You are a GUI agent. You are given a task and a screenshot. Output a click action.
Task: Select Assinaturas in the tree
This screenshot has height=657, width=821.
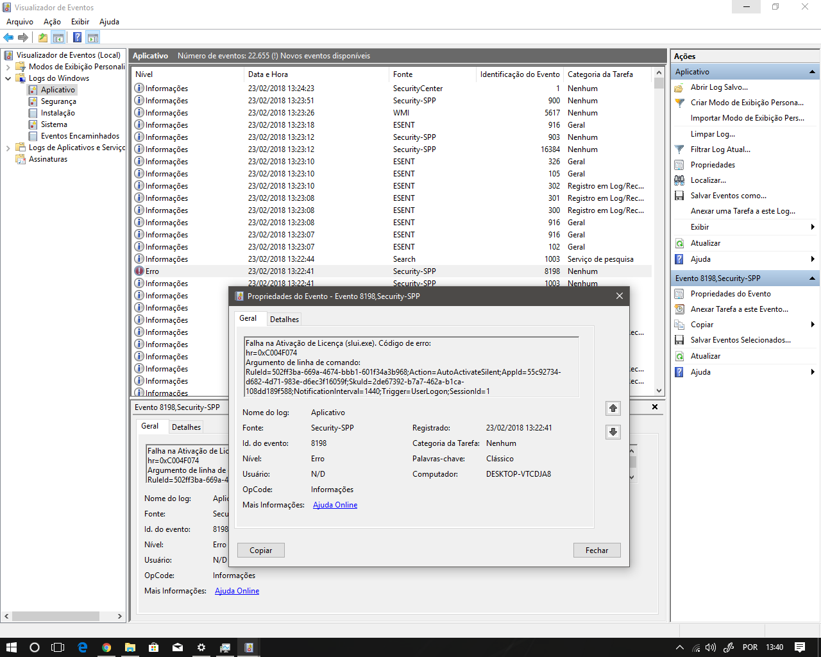[x=48, y=159]
